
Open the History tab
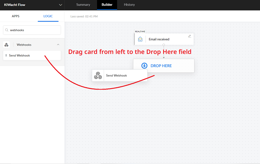tap(129, 5)
